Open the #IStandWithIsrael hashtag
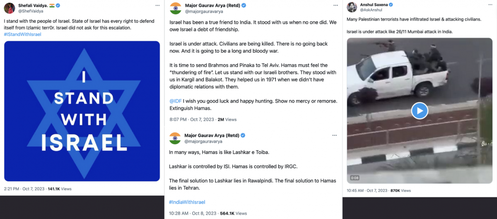 (23, 34)
